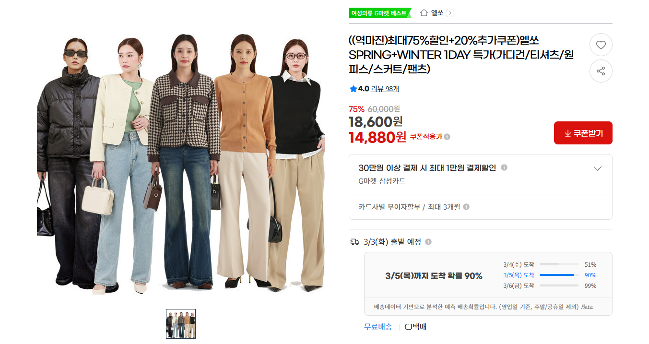Open the 엘쏘 shop arrow chevron
Viewport: 649px width, 344px height.
coord(450,13)
